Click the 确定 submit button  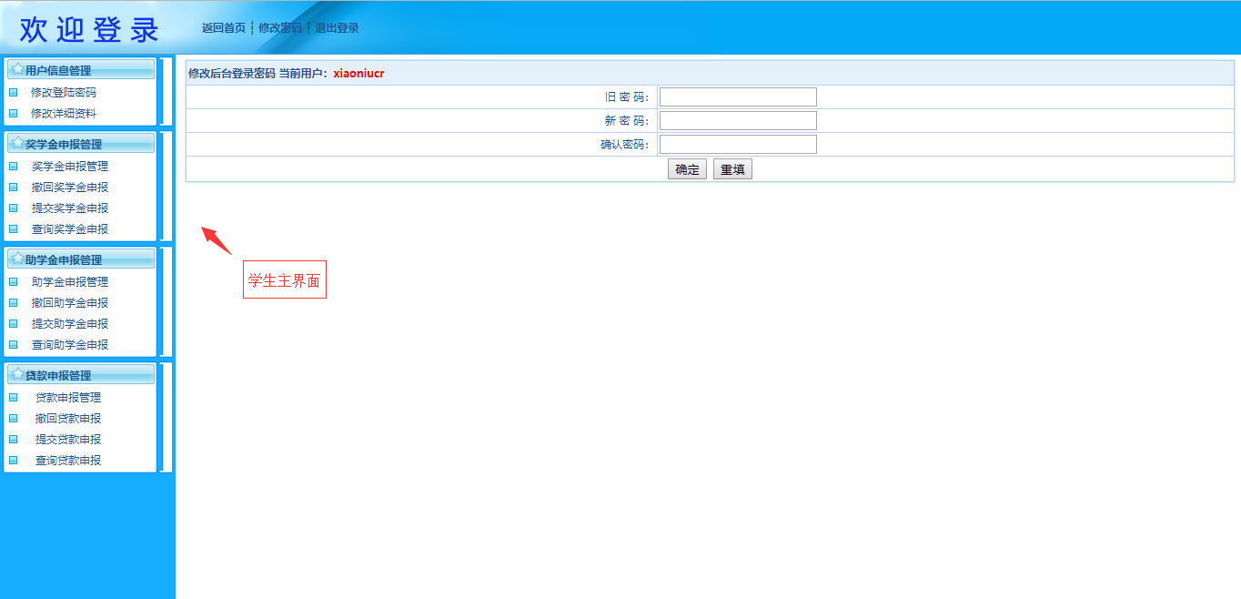pos(687,169)
